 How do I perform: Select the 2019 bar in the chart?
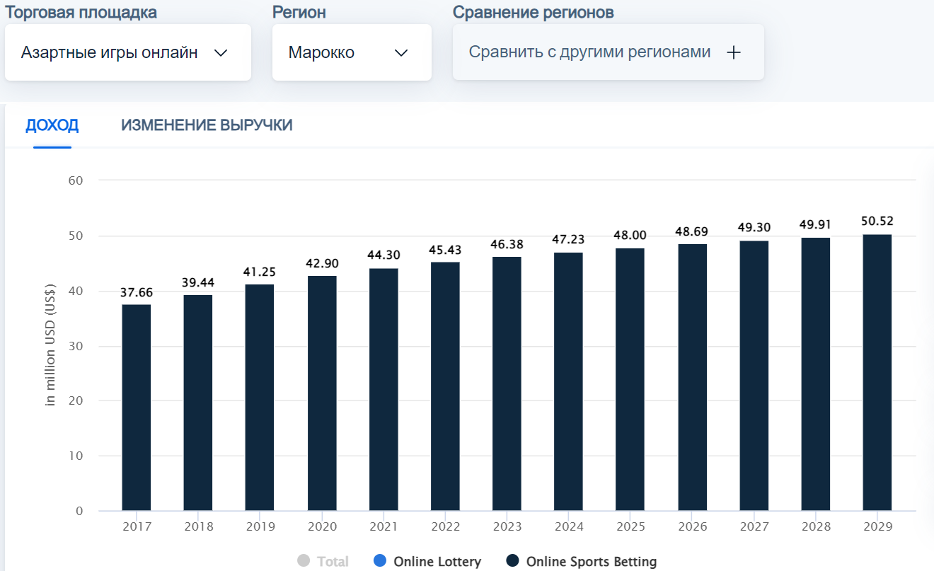pyautogui.click(x=260, y=398)
